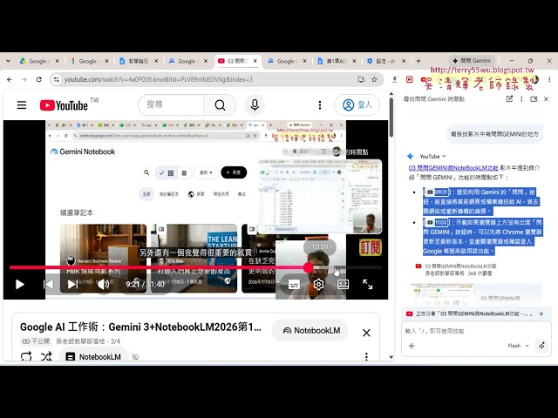Go to the YouTube home logo
Screen dimensions: 558x418
tap(64, 105)
